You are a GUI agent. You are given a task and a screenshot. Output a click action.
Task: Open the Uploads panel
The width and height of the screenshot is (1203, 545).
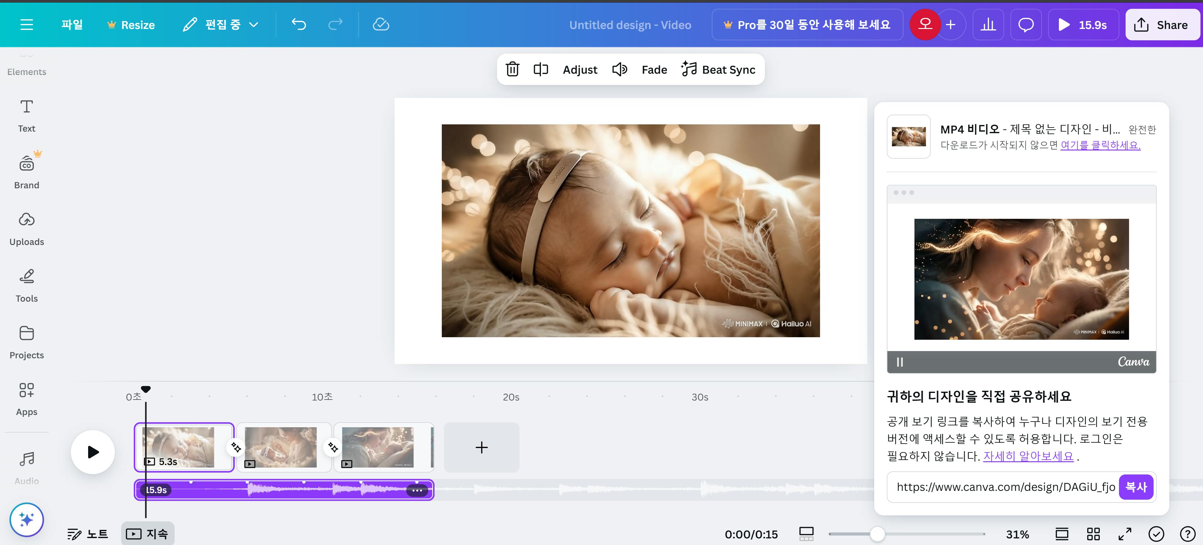coord(26,228)
